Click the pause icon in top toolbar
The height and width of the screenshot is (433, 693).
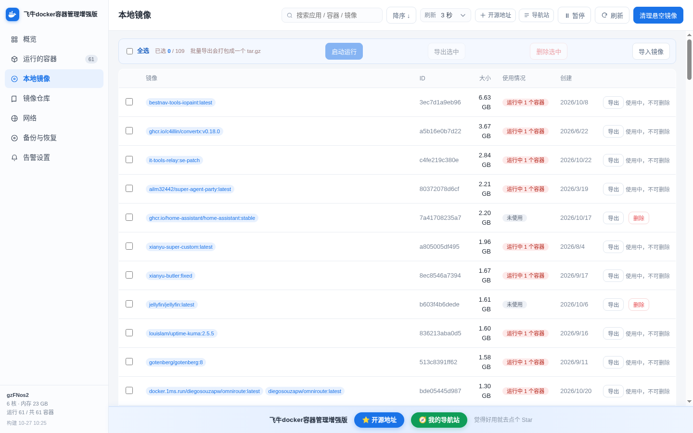point(567,16)
